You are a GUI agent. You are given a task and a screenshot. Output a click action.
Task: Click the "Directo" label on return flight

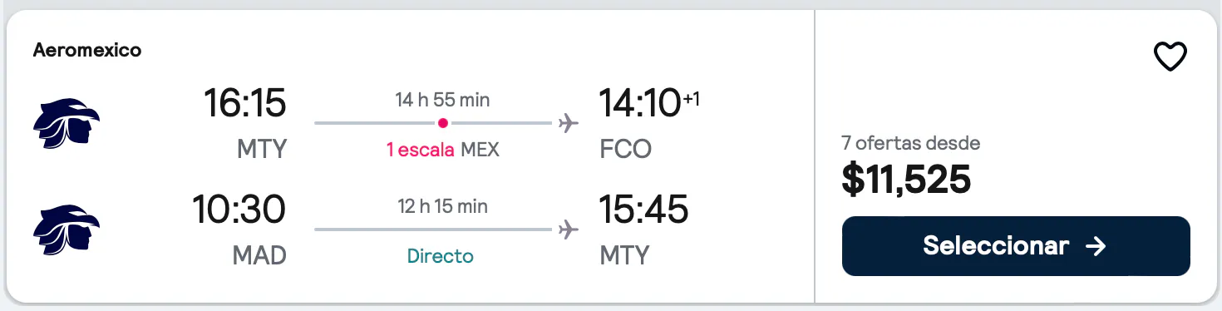pyautogui.click(x=441, y=255)
